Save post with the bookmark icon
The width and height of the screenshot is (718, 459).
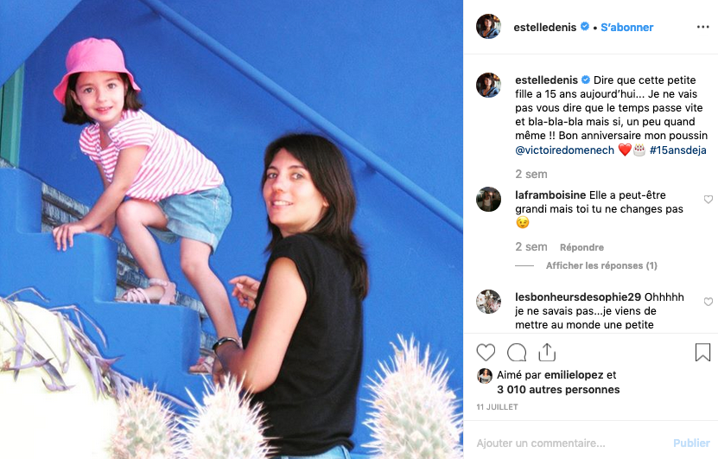702,353
